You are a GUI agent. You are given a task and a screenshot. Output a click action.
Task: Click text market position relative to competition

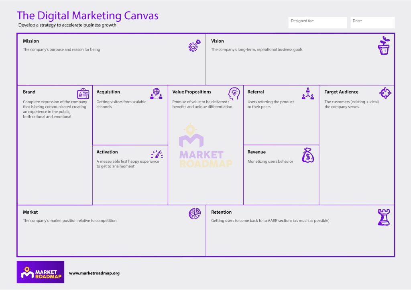point(70,221)
